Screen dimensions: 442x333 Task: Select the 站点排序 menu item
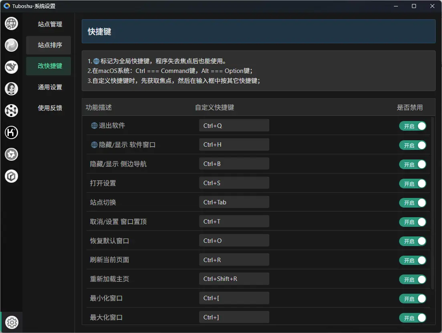tap(49, 45)
